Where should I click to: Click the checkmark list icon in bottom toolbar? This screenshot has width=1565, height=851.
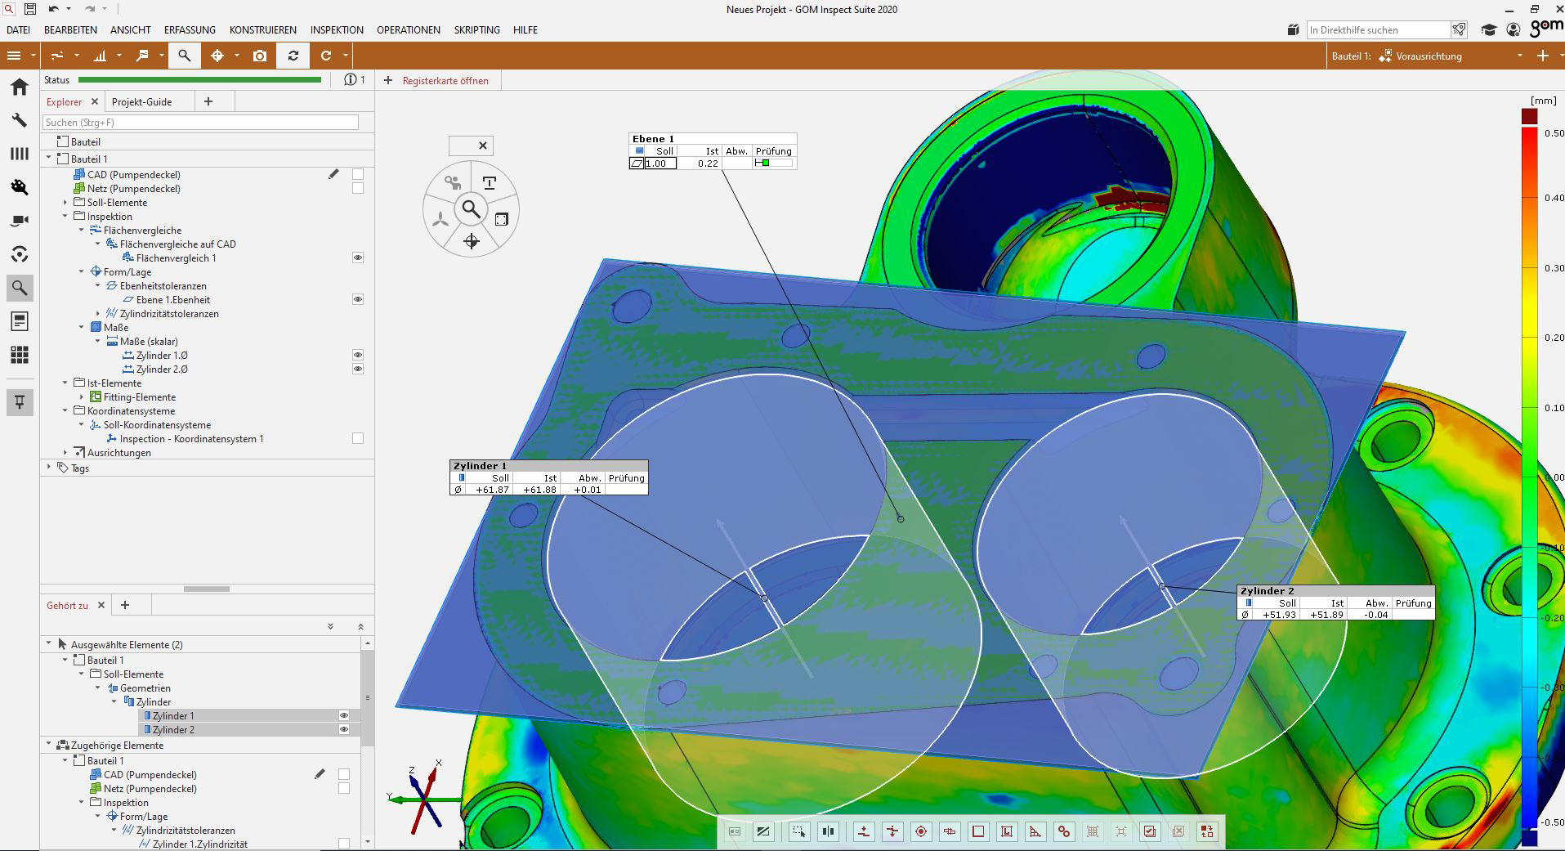click(1150, 831)
